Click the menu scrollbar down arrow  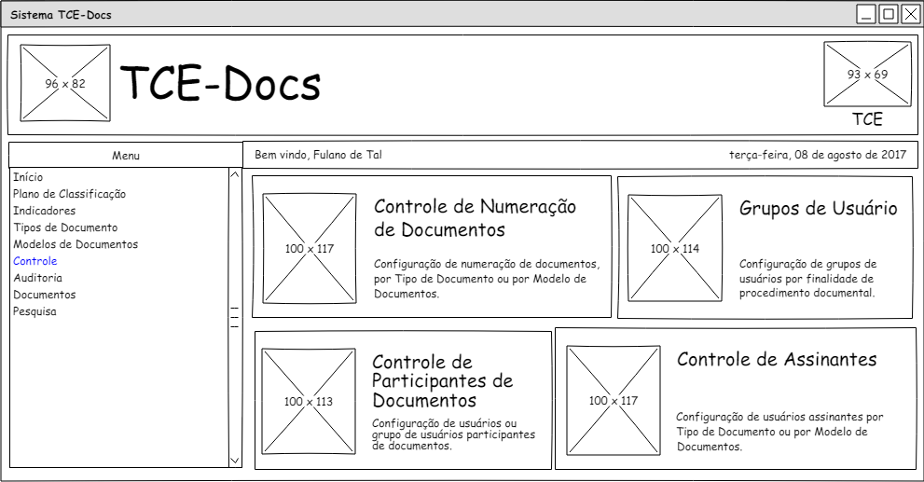(234, 460)
